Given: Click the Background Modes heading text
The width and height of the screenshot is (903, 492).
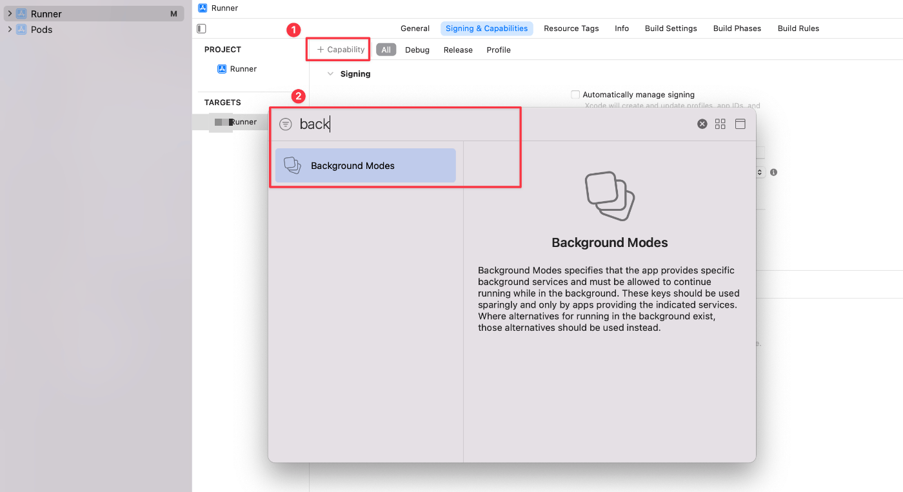Looking at the screenshot, I should 610,243.
